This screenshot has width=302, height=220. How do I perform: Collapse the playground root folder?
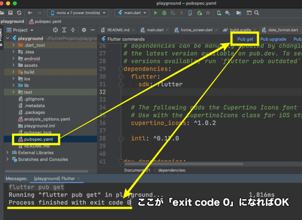(x=8, y=38)
